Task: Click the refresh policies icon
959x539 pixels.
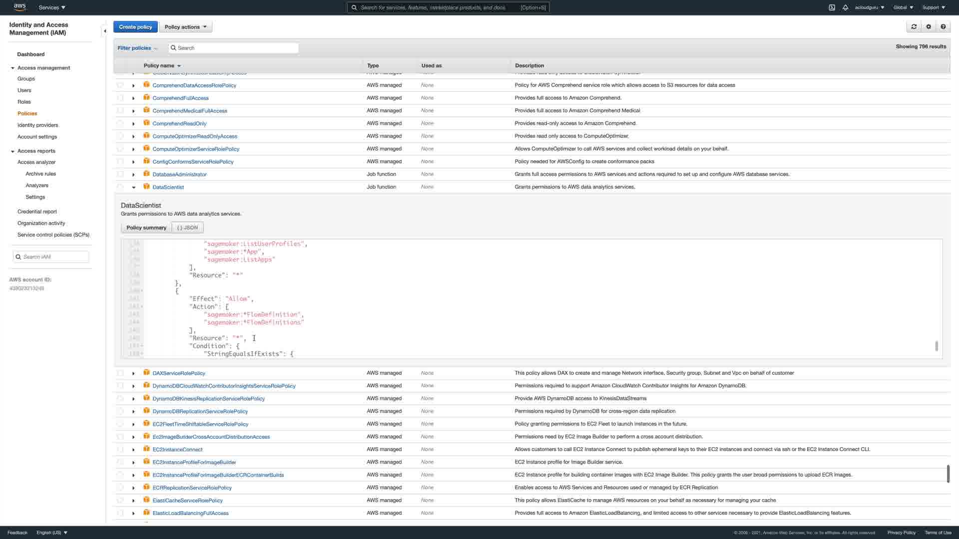Action: (x=914, y=27)
